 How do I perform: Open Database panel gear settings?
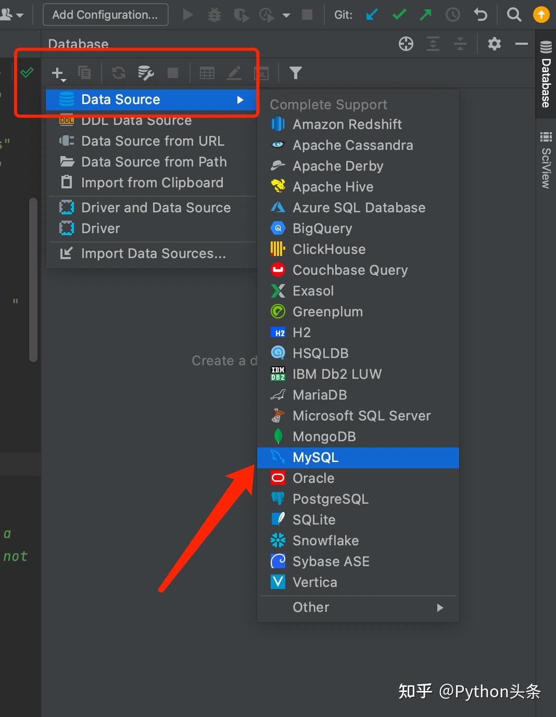click(x=495, y=44)
